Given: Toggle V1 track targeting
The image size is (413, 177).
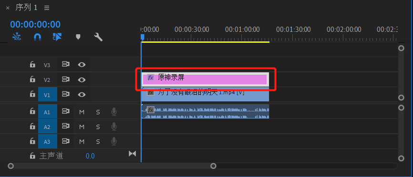Looking at the screenshot, I should [x=48, y=95].
